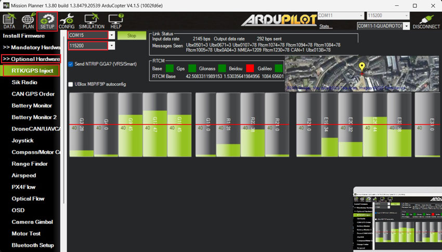Screen dimensions: 442x252
Task: Click the G9 45 signal bar
Action: pyautogui.click(x=131, y=125)
